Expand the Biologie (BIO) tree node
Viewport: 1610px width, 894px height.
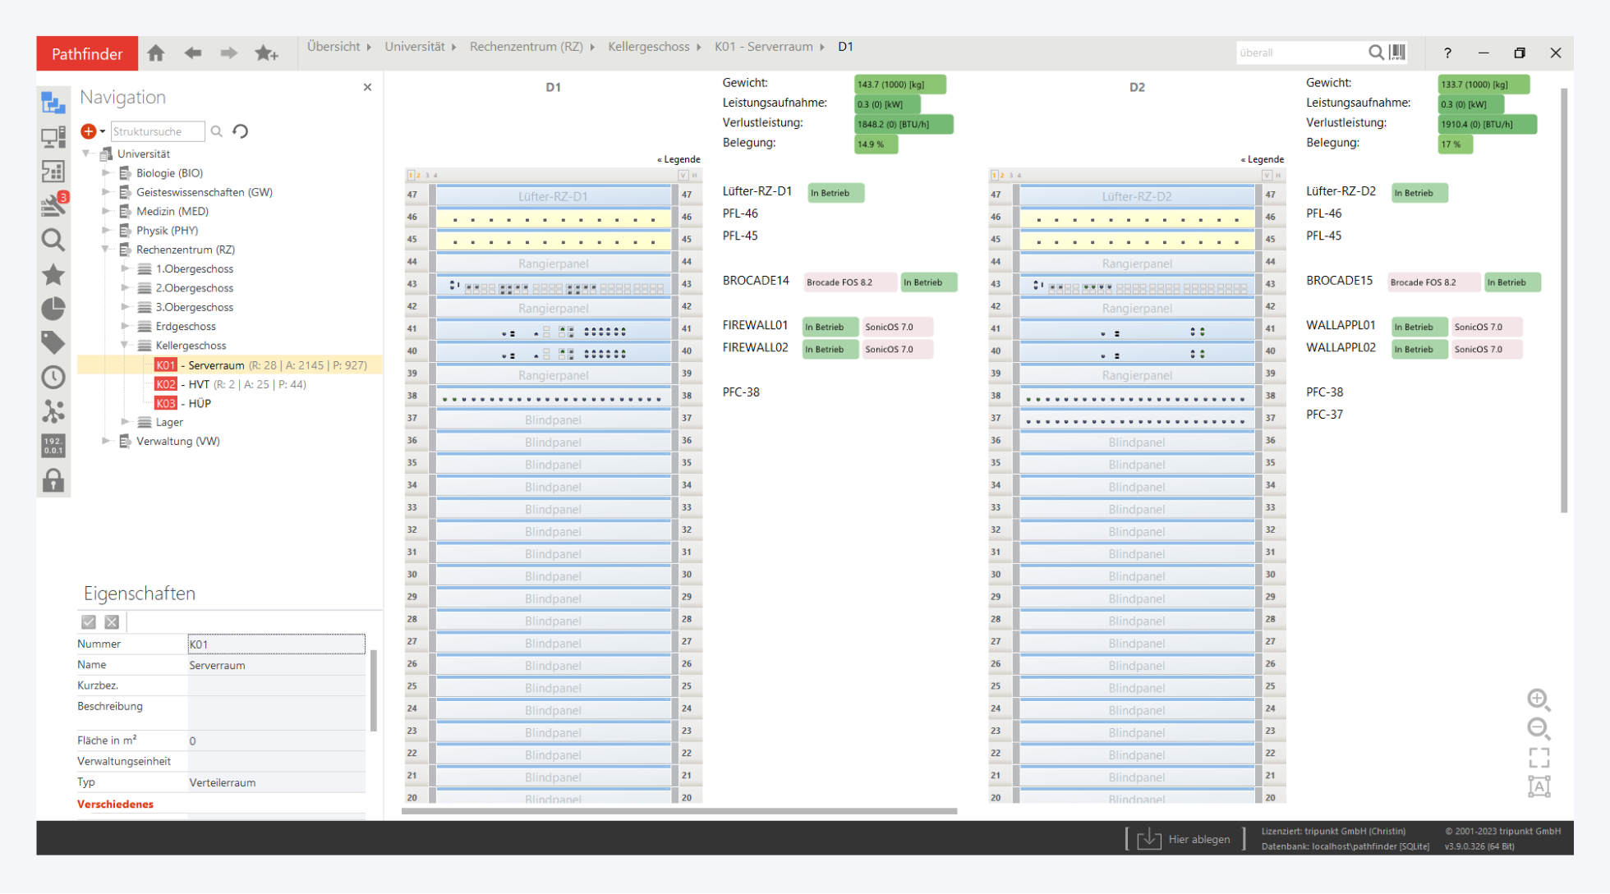(x=106, y=173)
